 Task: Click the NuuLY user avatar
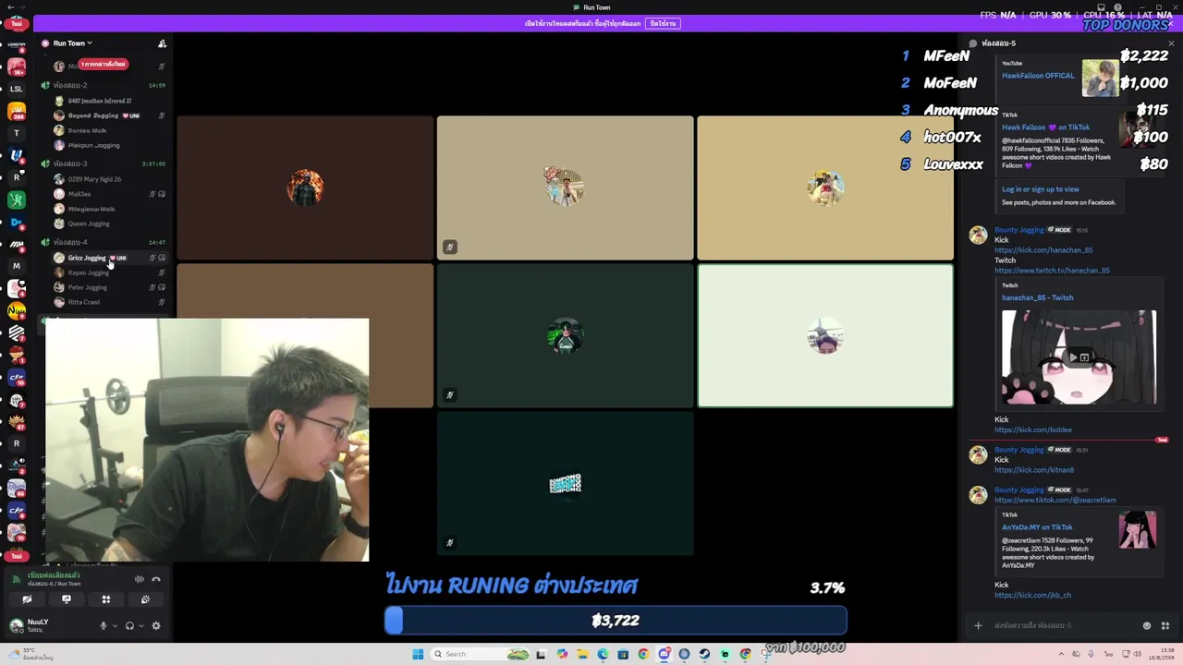(x=16, y=625)
